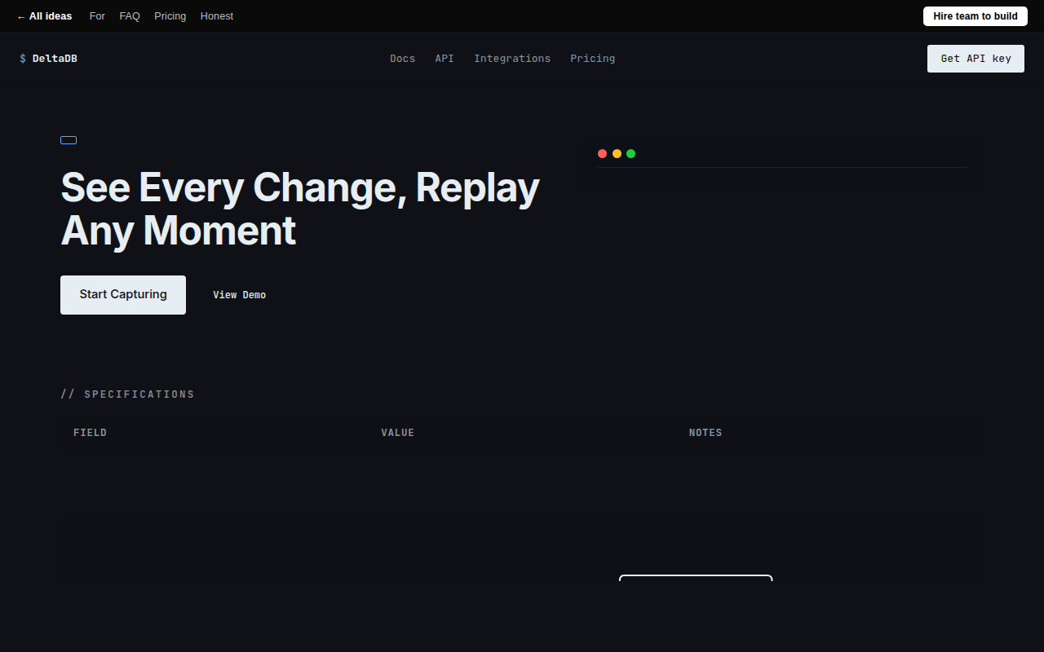Click the green terminal window dot
1044x652 pixels.
(x=630, y=154)
